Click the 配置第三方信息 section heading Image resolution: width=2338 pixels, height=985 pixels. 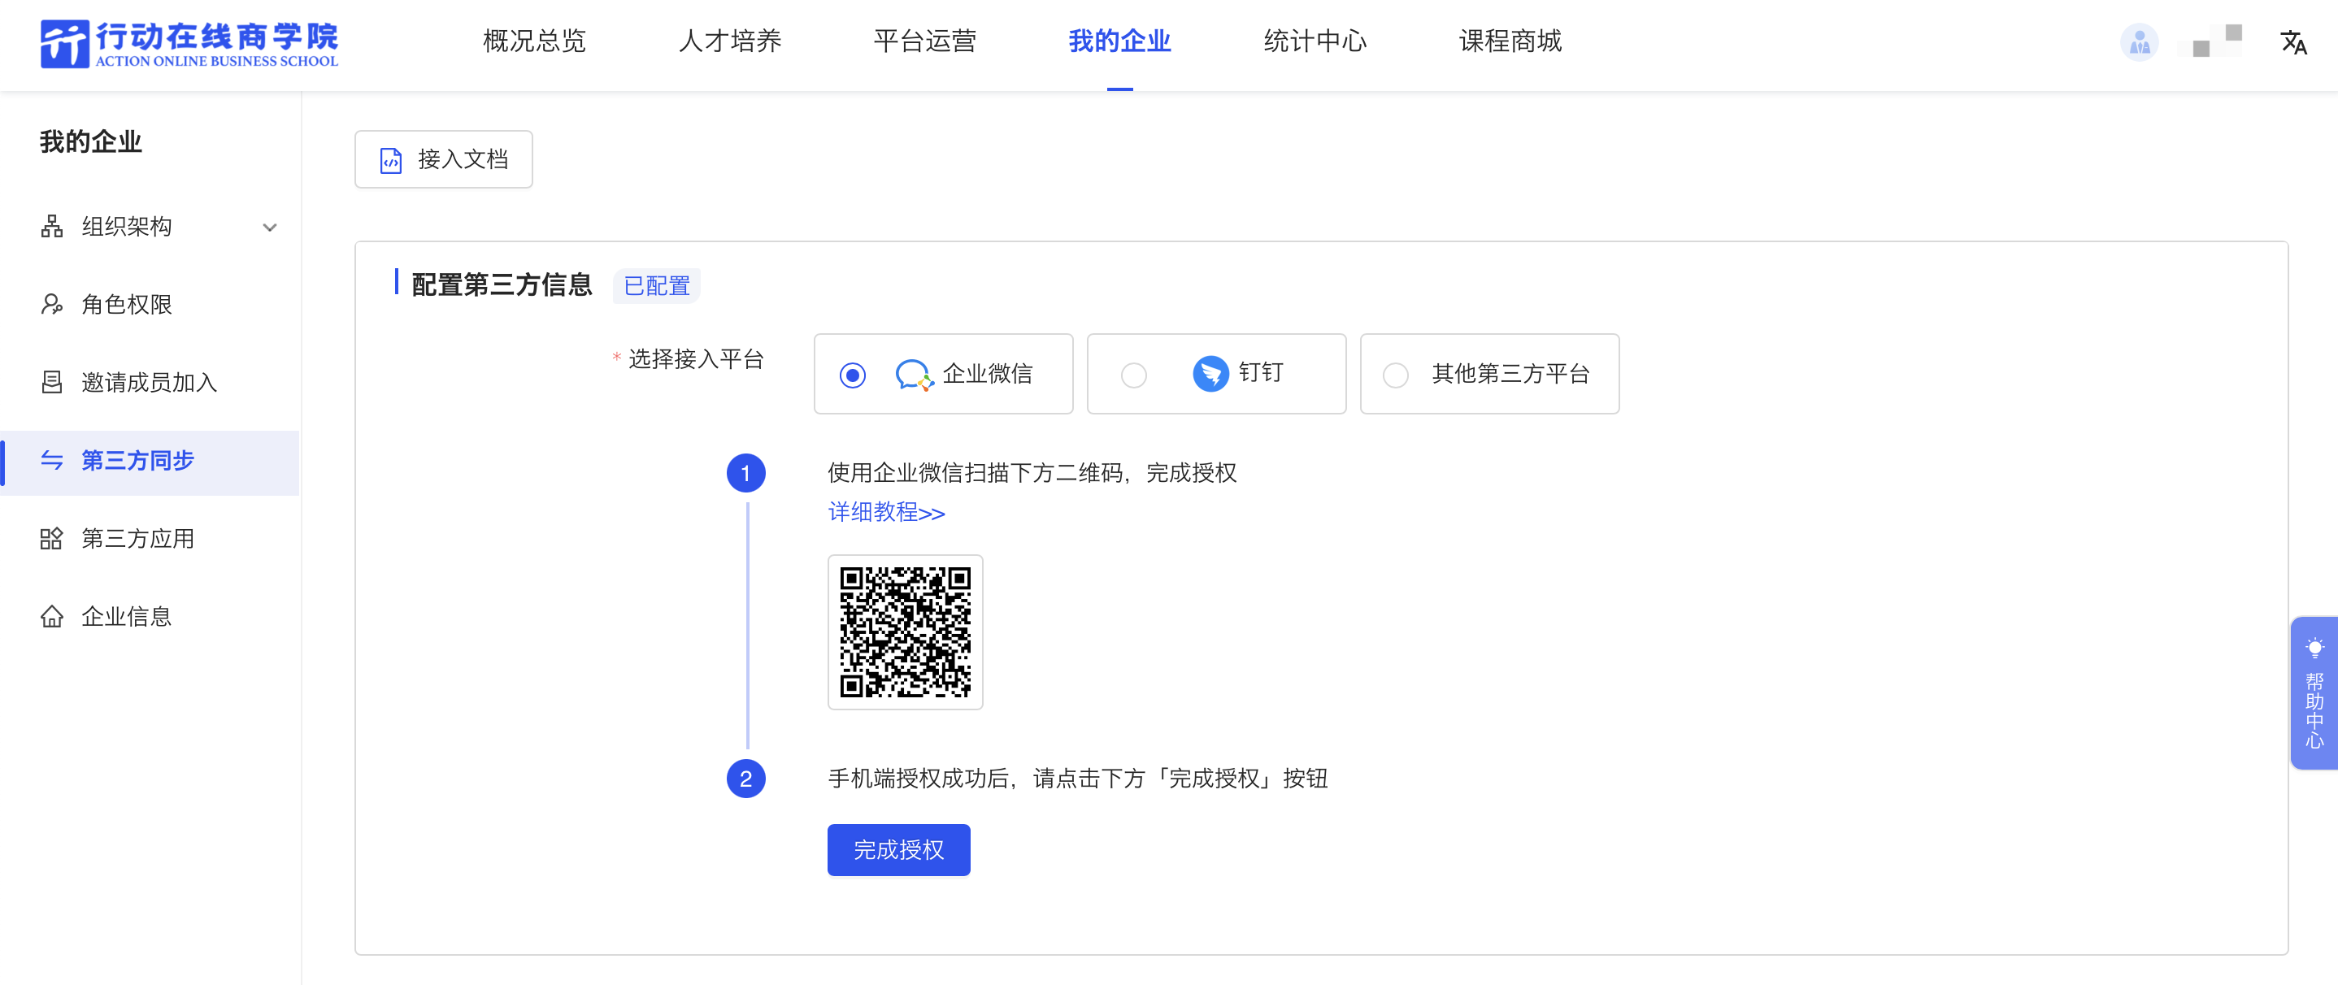point(501,284)
